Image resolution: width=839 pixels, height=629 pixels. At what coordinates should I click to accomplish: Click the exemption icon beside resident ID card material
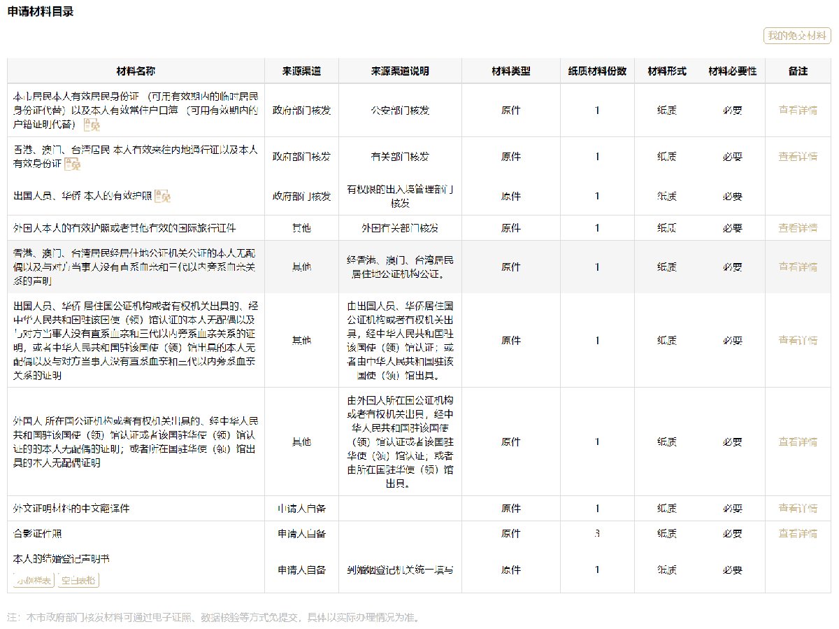(x=92, y=125)
